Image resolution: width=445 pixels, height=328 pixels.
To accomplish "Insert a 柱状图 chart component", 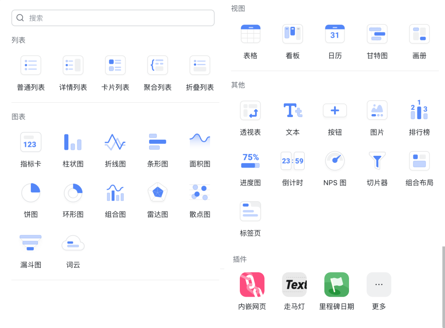I will coord(73,142).
